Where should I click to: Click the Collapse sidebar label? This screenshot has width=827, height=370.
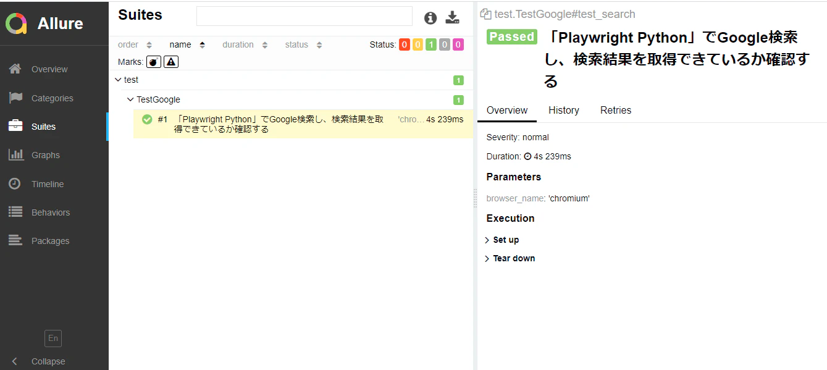pyautogui.click(x=48, y=361)
